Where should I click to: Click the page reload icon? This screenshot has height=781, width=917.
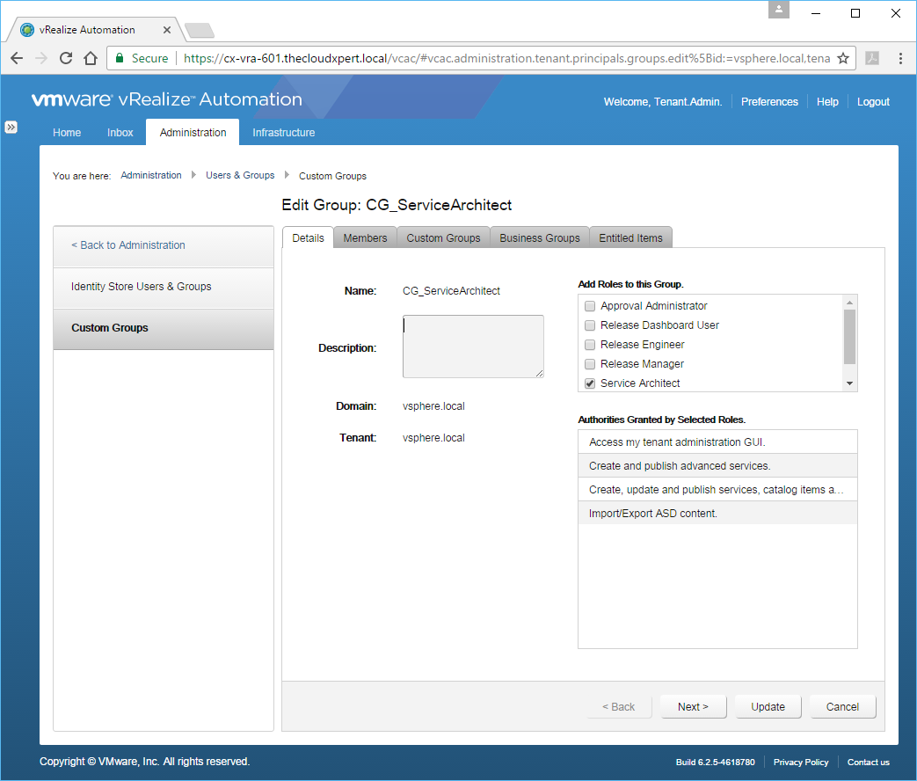click(x=65, y=58)
